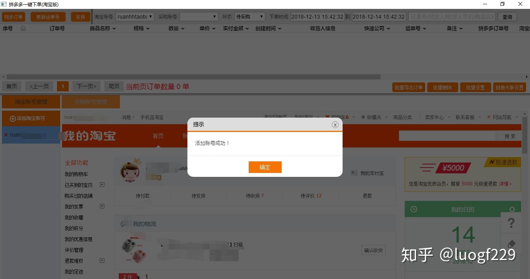Open 备注 column filter arrow
This screenshot has width=530, height=279.
(x=461, y=29)
